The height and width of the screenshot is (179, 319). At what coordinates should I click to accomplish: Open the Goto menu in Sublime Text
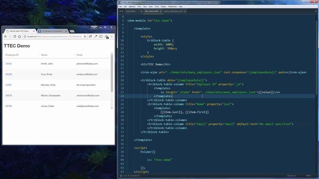point(151,6)
